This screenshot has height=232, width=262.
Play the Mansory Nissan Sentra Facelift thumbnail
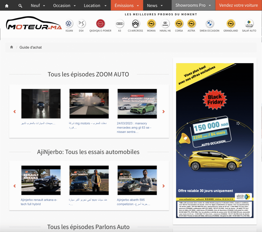click(x=137, y=104)
